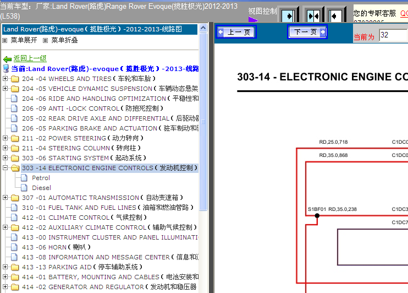This screenshot has width=408, height=293.
Task: Click the tree panel vertical scrollbar thumb
Action: pyautogui.click(x=203, y=122)
